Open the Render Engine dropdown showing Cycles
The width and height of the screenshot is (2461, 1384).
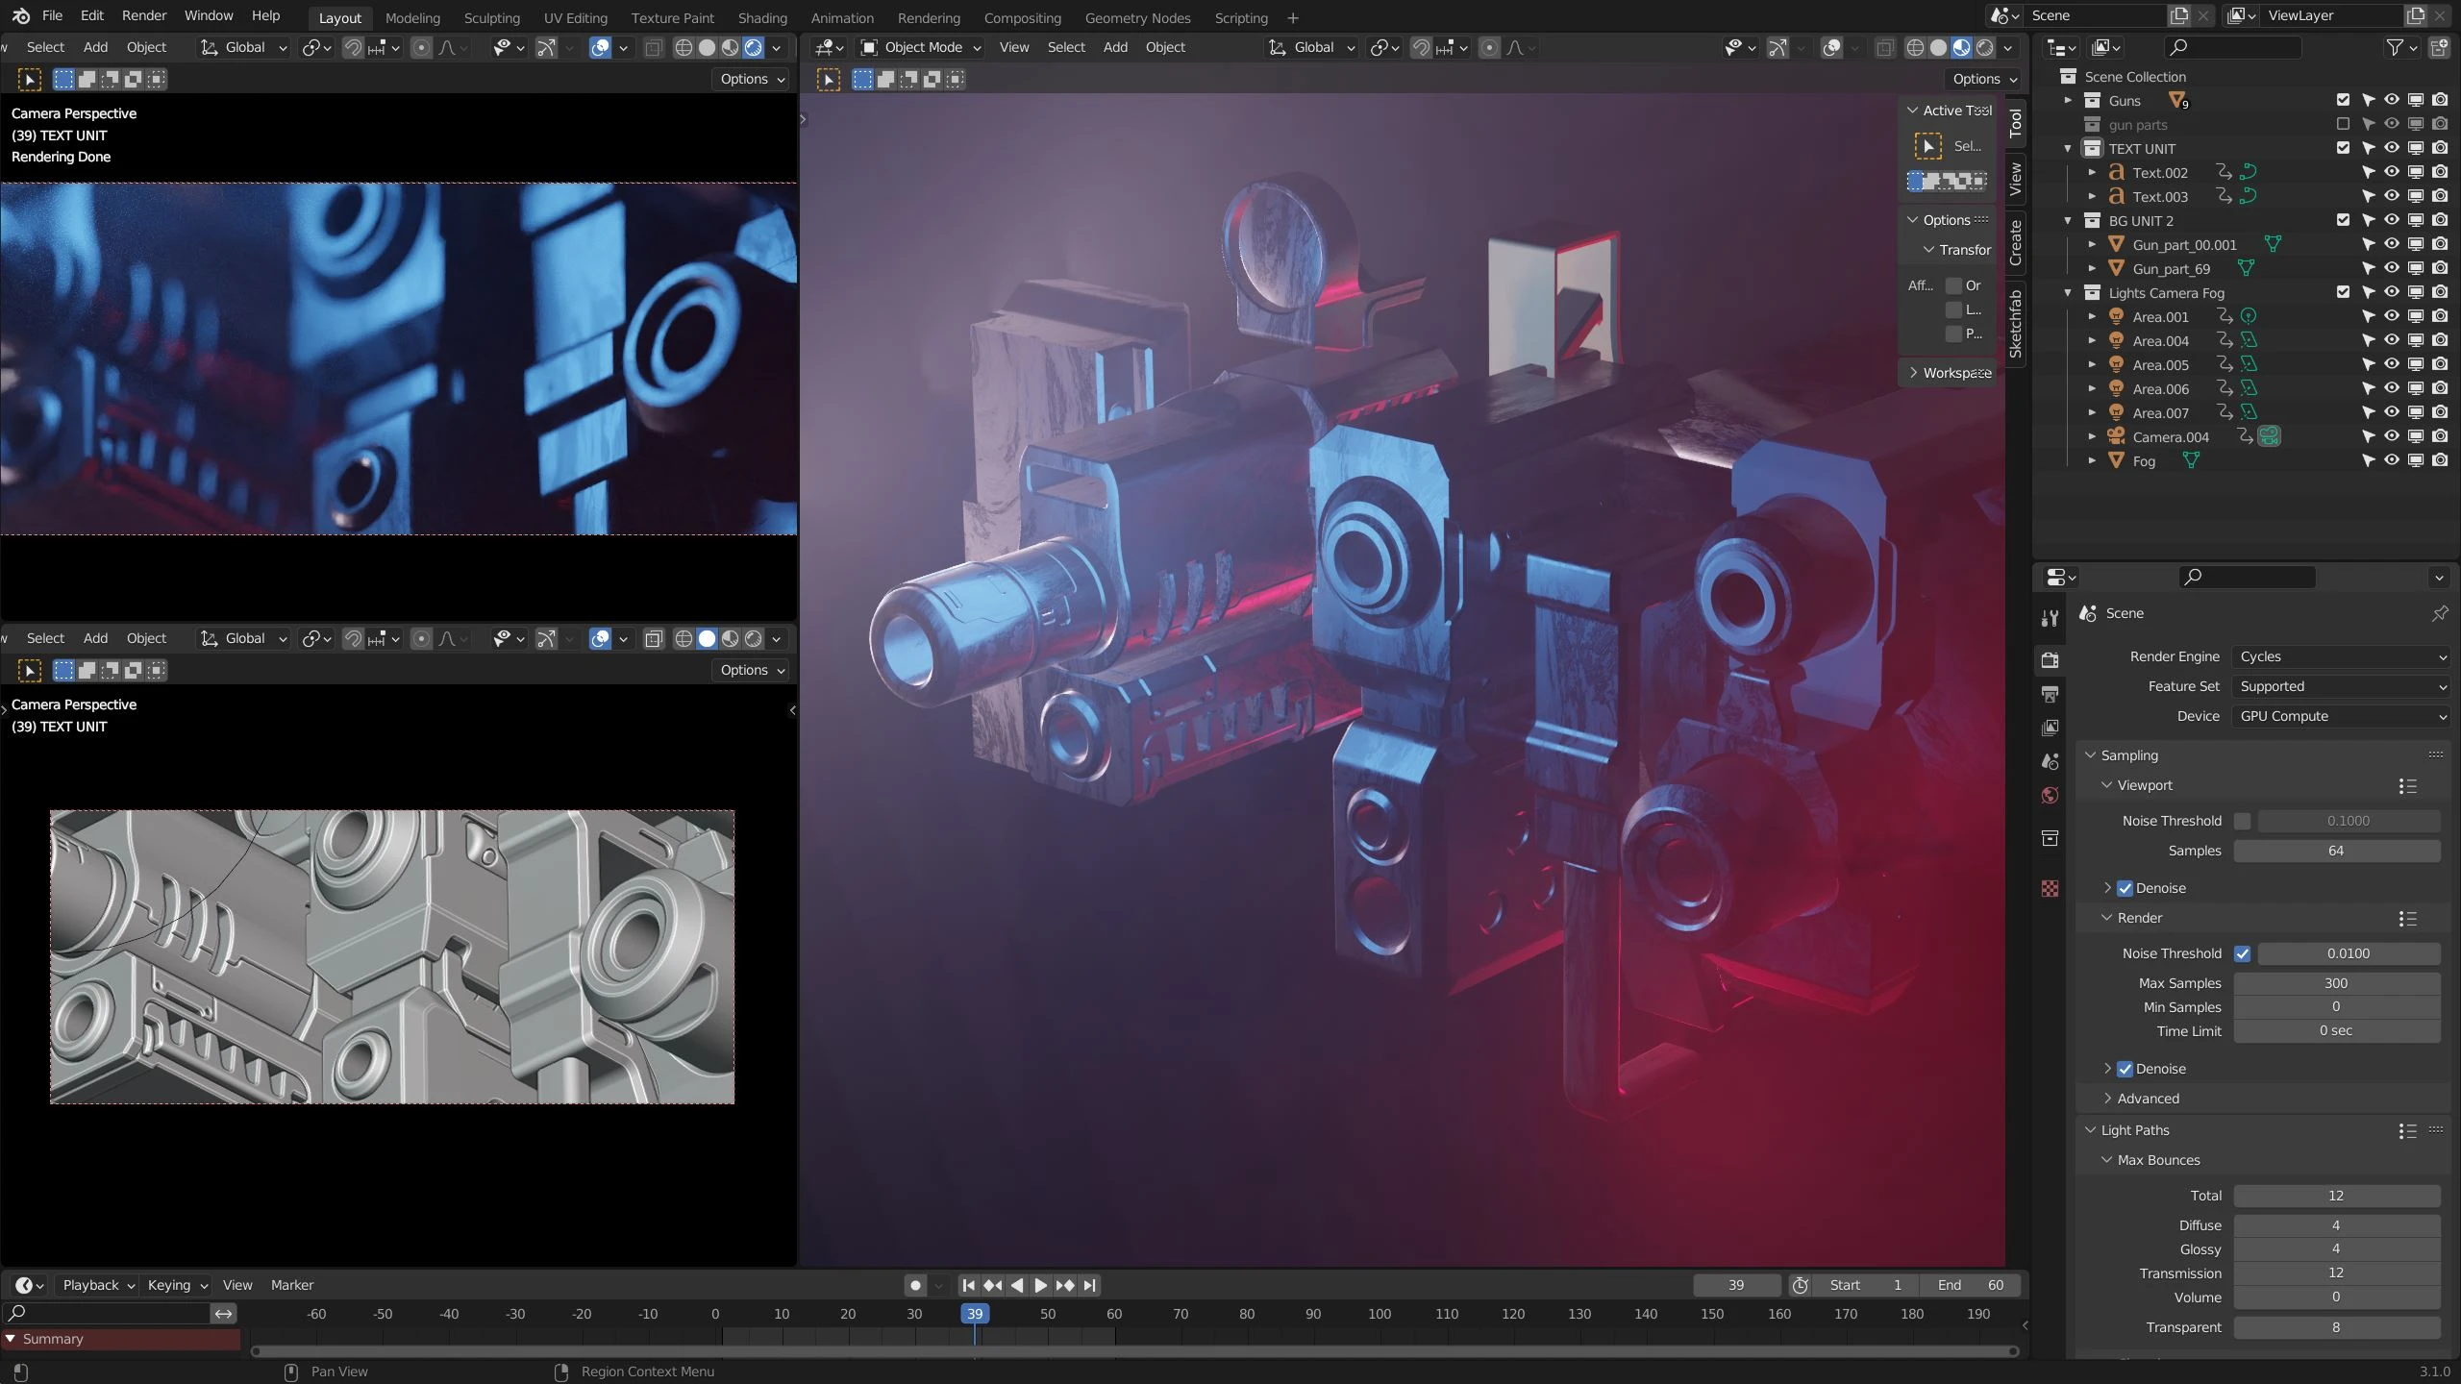(x=2342, y=655)
